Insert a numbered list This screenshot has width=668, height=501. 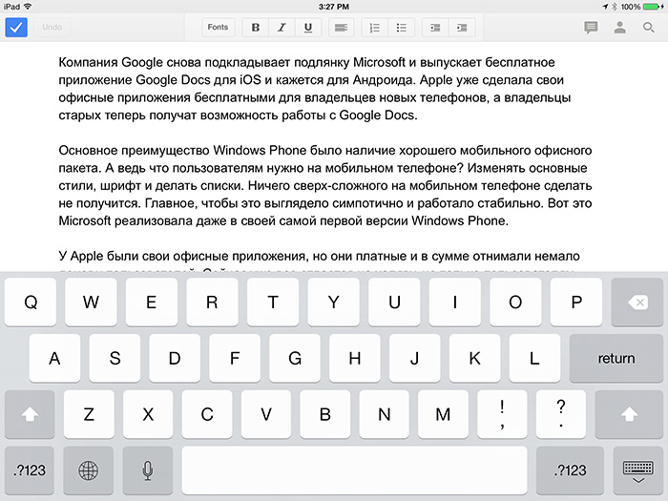pyautogui.click(x=374, y=28)
